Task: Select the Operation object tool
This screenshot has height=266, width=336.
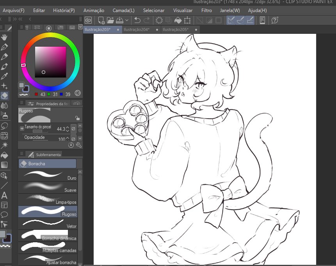Action: tap(4, 176)
